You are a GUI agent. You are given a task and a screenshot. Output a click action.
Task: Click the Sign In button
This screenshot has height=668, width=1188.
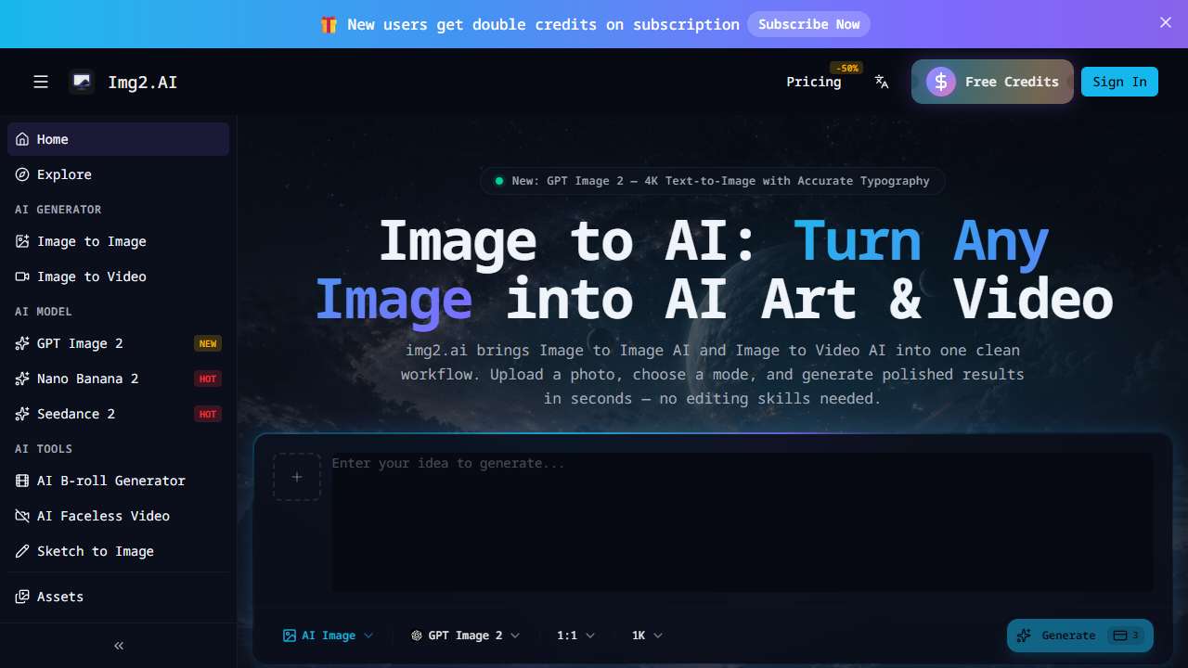(1119, 82)
